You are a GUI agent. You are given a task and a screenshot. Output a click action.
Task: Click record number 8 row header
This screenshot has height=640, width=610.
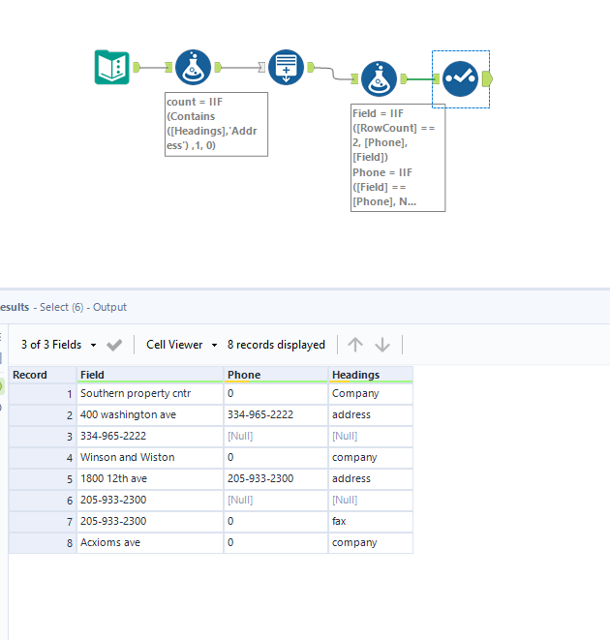pos(43,542)
